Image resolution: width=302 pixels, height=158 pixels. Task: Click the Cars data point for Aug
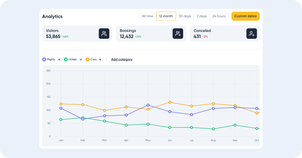coord(213,104)
